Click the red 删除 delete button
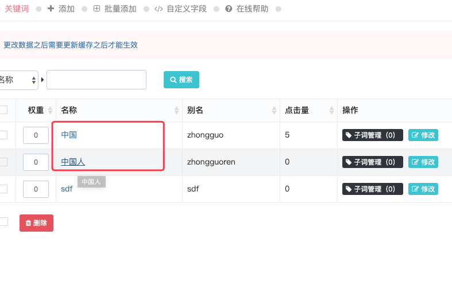 point(36,223)
